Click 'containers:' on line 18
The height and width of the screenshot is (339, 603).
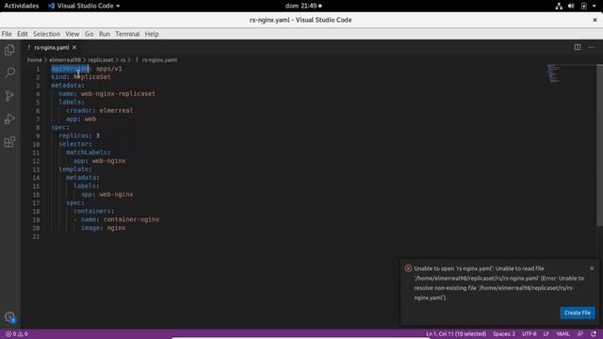94,211
